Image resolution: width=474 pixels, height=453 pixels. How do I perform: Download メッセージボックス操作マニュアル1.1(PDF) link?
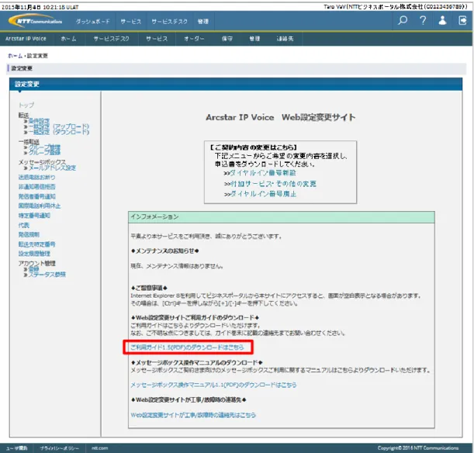[213, 385]
